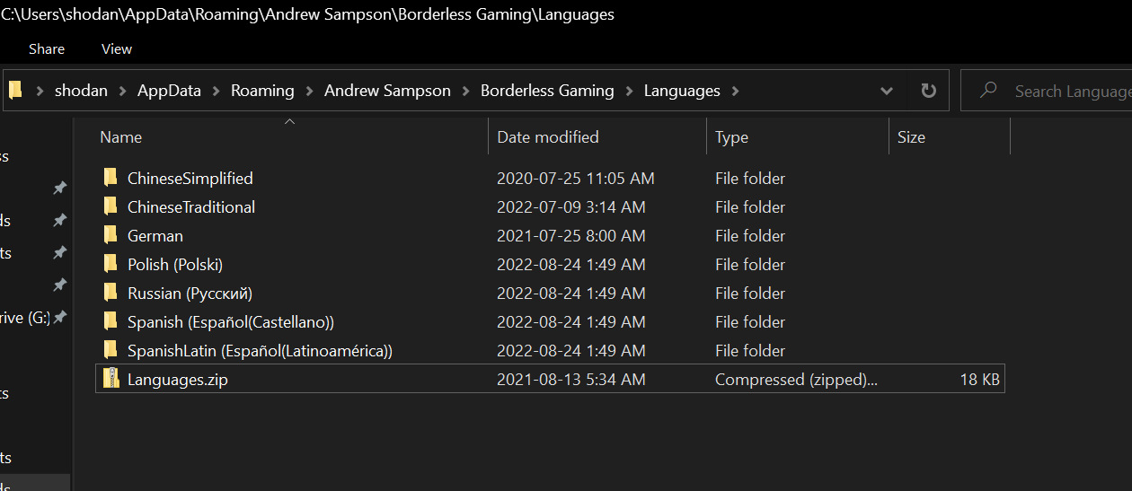The image size is (1132, 491).
Task: Click date 2021-07-25 8:00 AM
Action: coord(571,235)
